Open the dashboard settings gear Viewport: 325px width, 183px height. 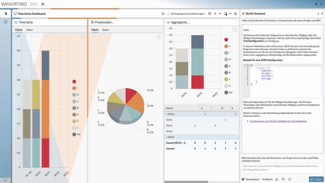235,14
